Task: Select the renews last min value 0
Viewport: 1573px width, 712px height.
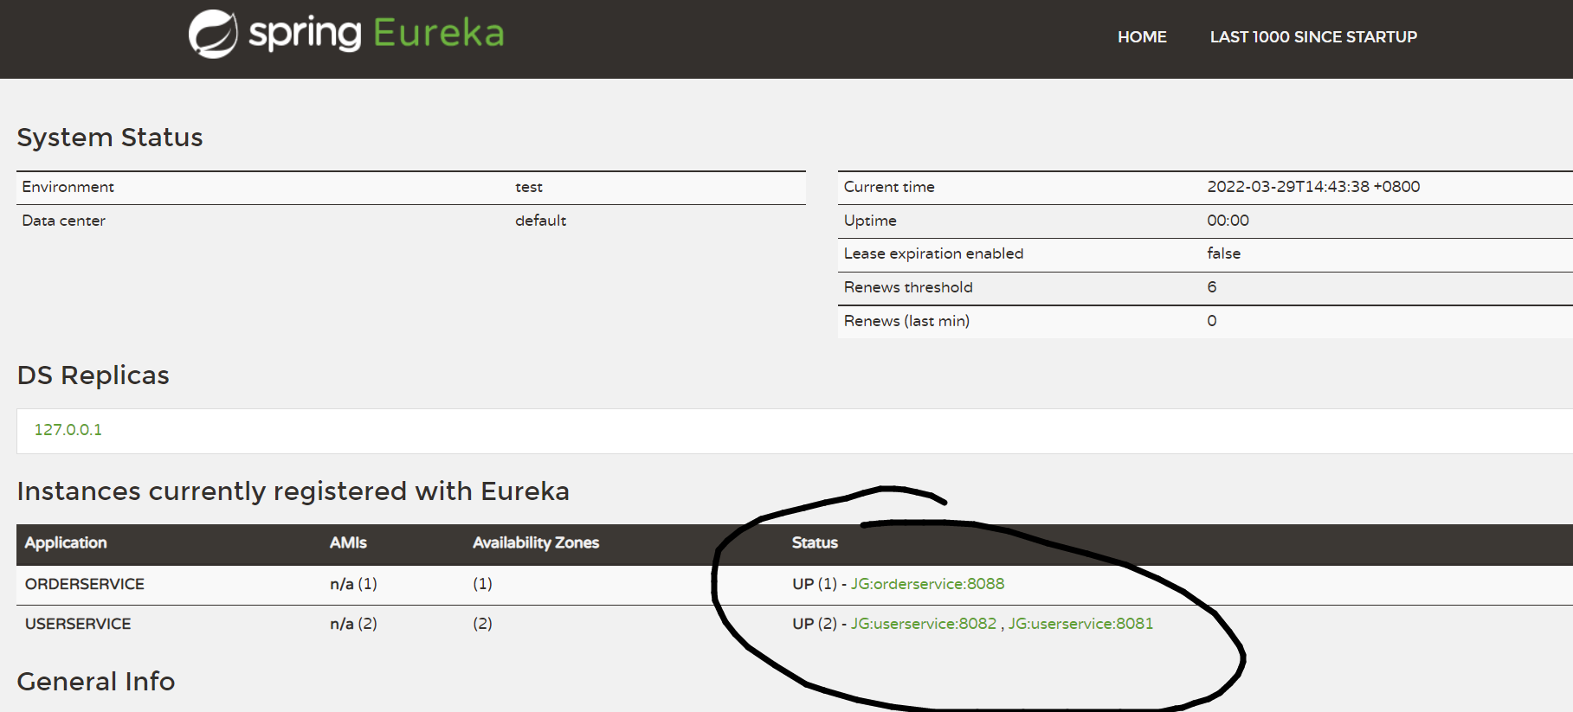Action: (1212, 321)
